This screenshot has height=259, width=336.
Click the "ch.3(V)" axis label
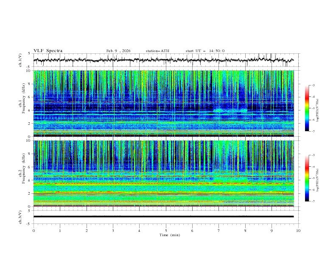(x=20, y=217)
